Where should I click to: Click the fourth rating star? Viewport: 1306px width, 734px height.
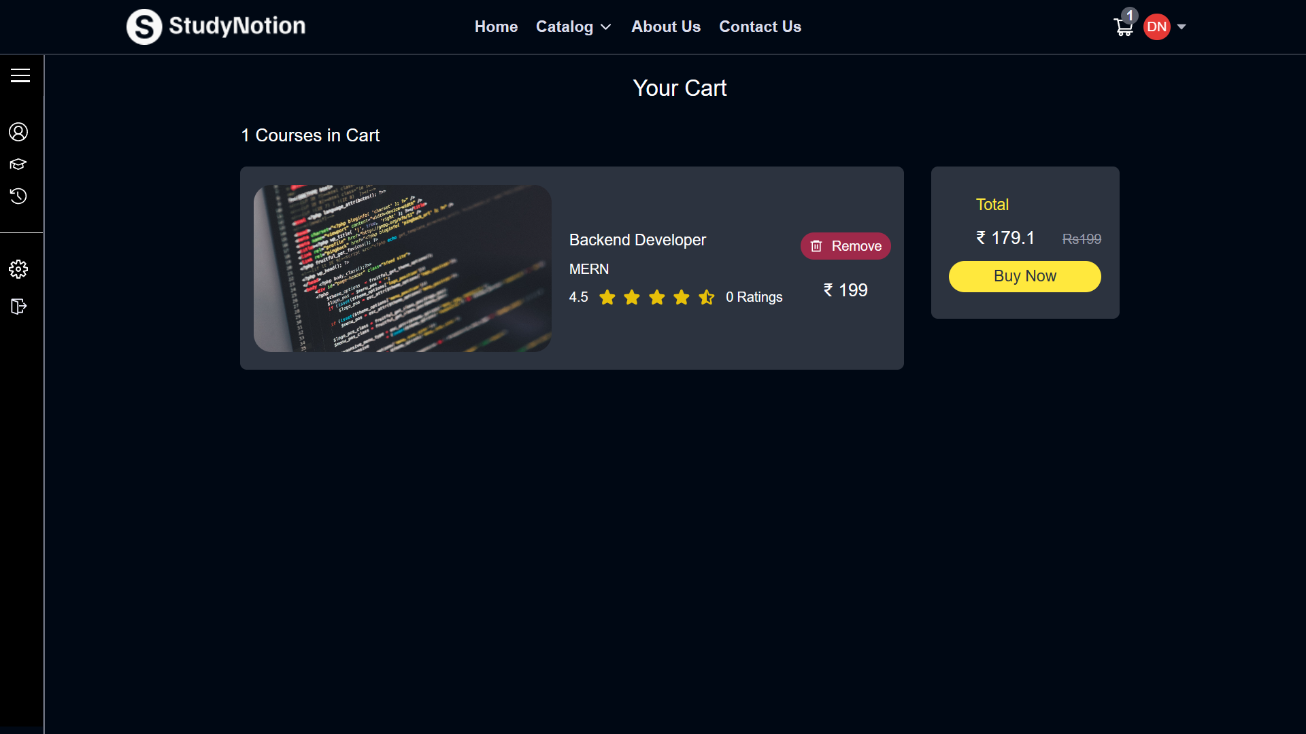point(682,297)
